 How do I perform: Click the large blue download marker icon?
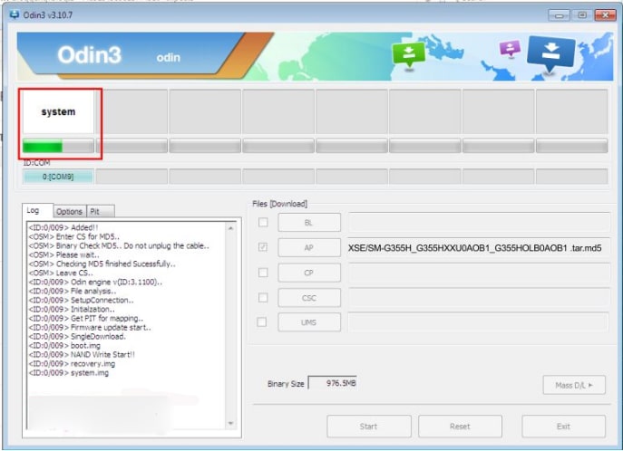coord(550,54)
